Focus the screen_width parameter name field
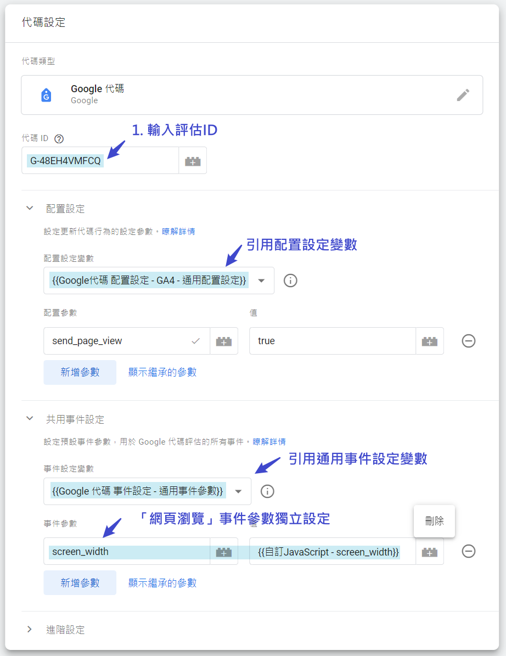The image size is (506, 656). pyautogui.click(x=127, y=552)
